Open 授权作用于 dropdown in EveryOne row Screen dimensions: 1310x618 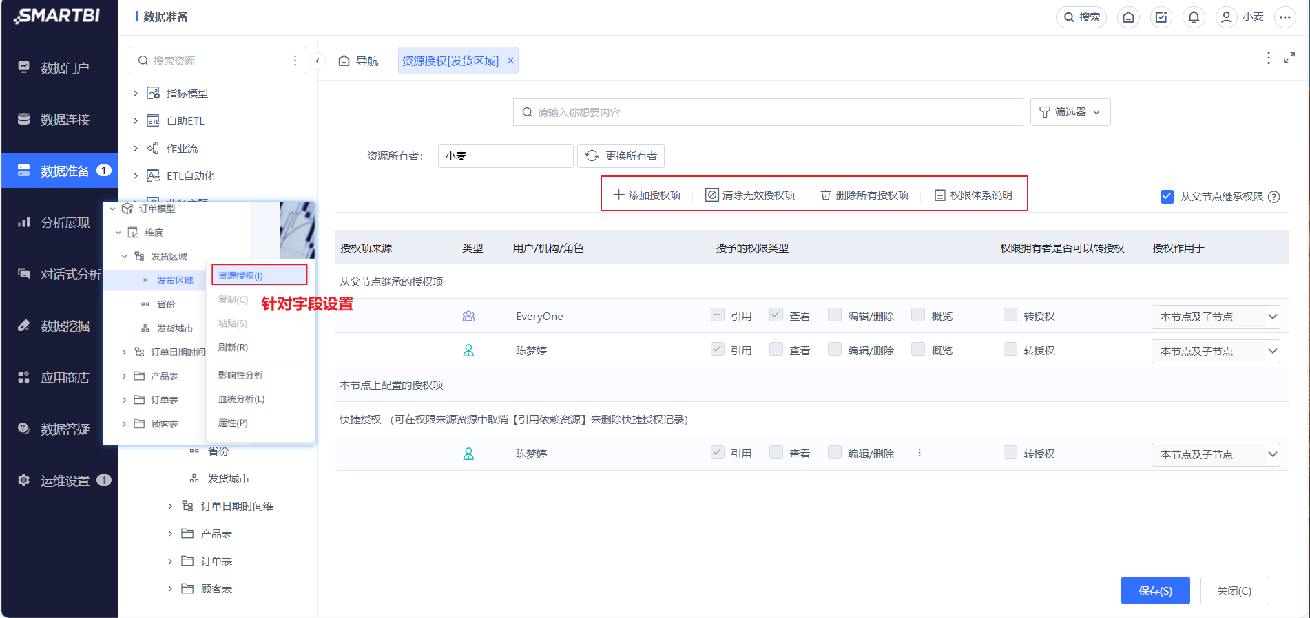[x=1216, y=317]
